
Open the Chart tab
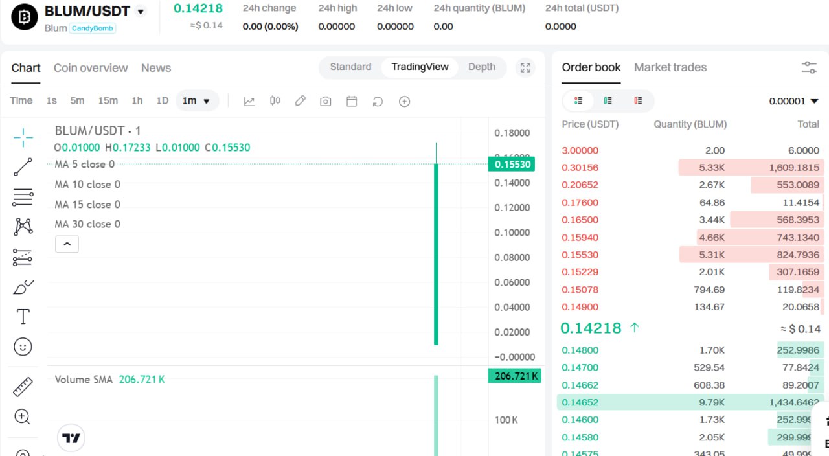pyautogui.click(x=26, y=68)
